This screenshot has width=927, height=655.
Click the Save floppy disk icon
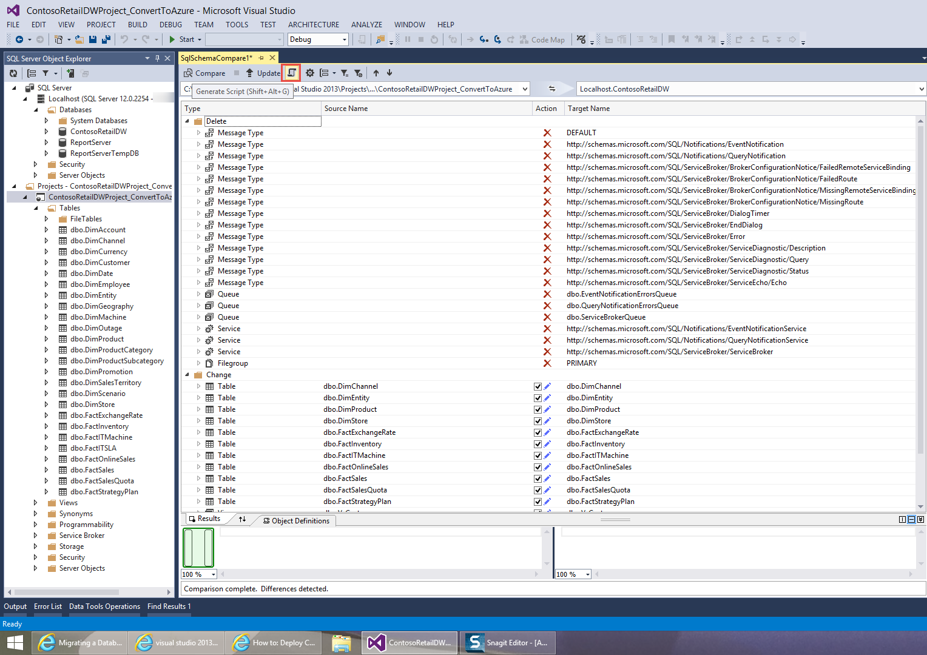click(x=93, y=39)
